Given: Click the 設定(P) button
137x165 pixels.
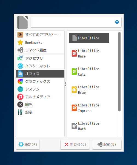Looking at the screenshot, I should click(28, 144).
